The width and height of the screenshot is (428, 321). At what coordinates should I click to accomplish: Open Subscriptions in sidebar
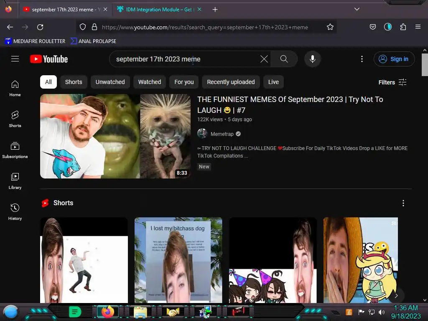coord(15,150)
